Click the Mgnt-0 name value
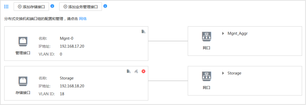 pyautogui.click(x=67, y=38)
